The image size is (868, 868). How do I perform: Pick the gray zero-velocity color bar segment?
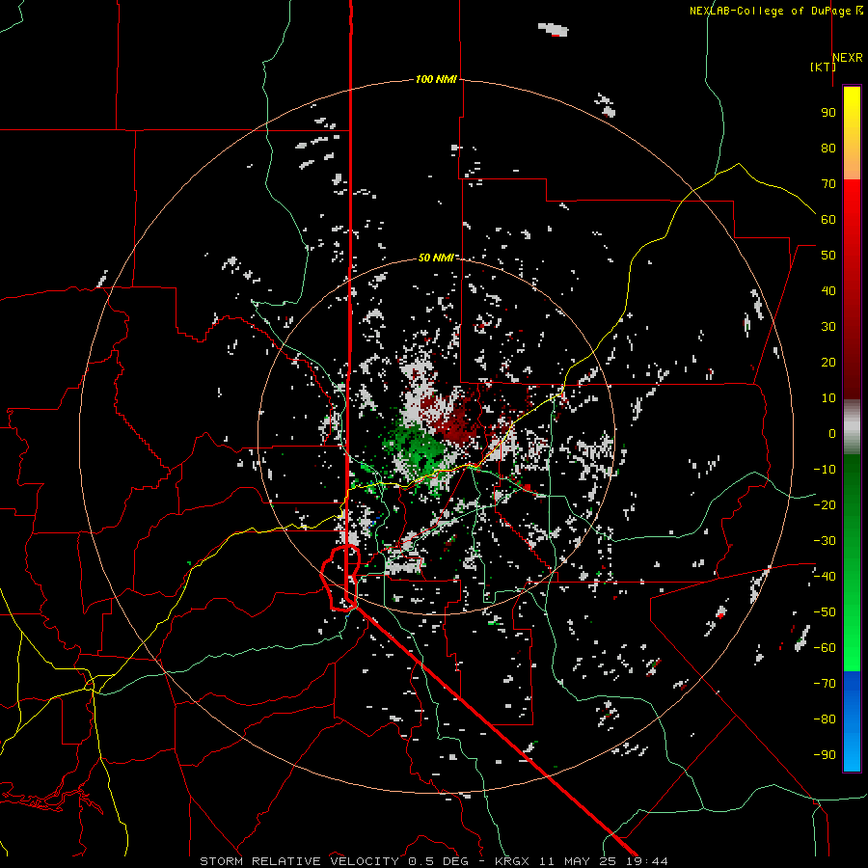(x=852, y=427)
